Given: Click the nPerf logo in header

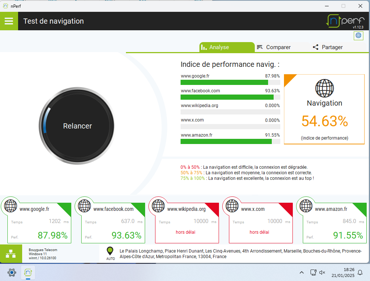Looking at the screenshot, I should click(x=345, y=21).
